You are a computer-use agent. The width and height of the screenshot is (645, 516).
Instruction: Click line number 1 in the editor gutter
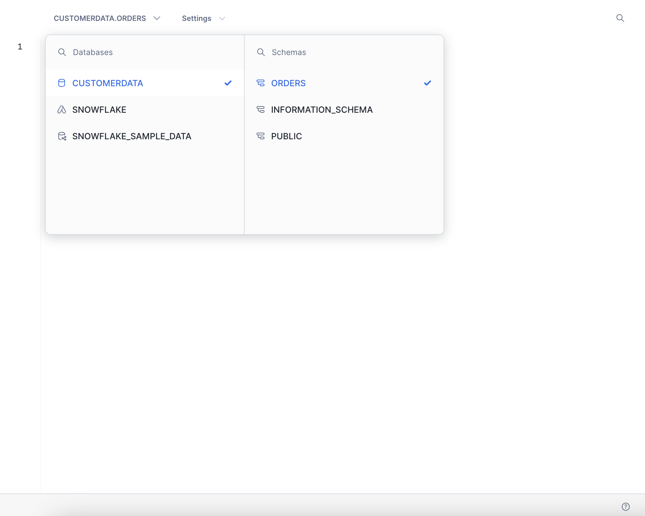(x=20, y=46)
